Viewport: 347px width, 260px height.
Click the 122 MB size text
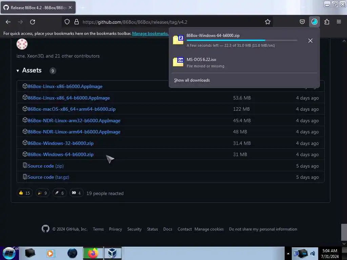pos(241,109)
